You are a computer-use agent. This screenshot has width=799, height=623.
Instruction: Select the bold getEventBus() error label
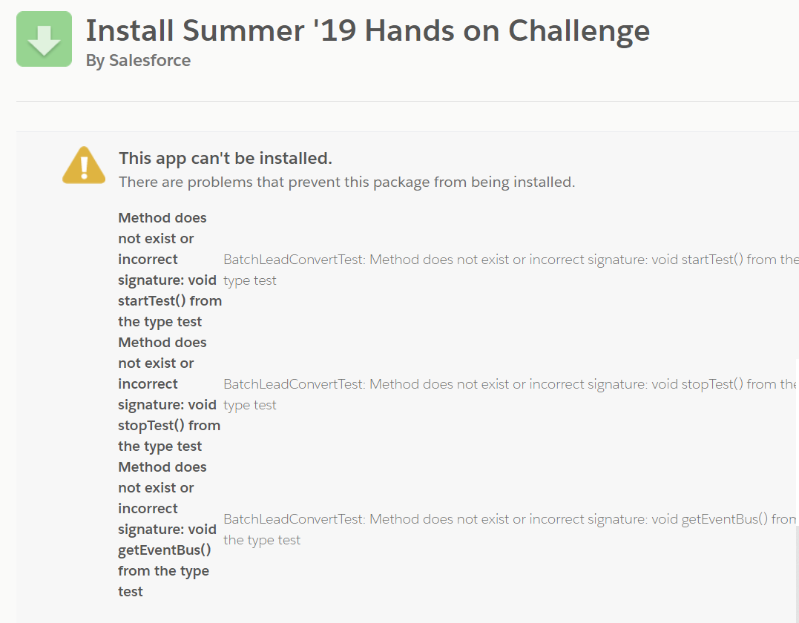coord(167,529)
